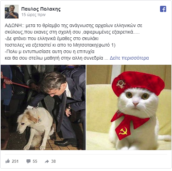Image resolution: width=172 pixels, height=171 pixels.
Task: Open Παυλος Πολακης profile picture
Action: coord(12,12)
